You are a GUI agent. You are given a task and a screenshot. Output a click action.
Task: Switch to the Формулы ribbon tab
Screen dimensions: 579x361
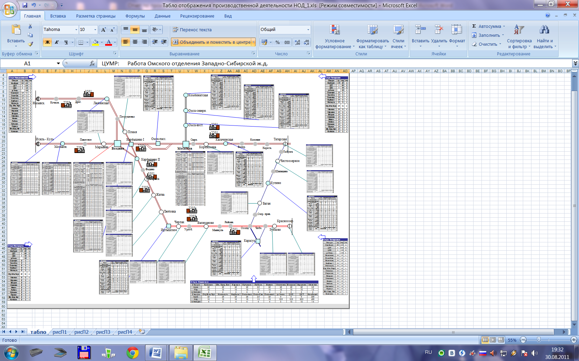[135, 16]
